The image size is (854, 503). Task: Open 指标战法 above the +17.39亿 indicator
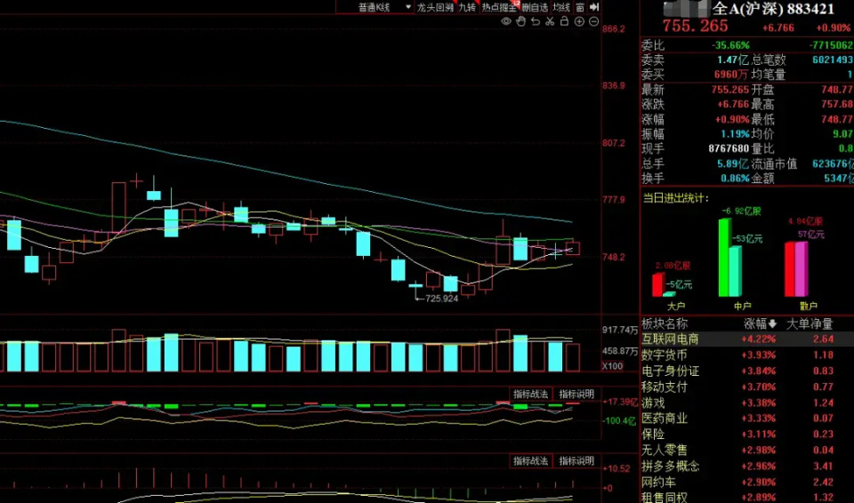click(x=531, y=394)
